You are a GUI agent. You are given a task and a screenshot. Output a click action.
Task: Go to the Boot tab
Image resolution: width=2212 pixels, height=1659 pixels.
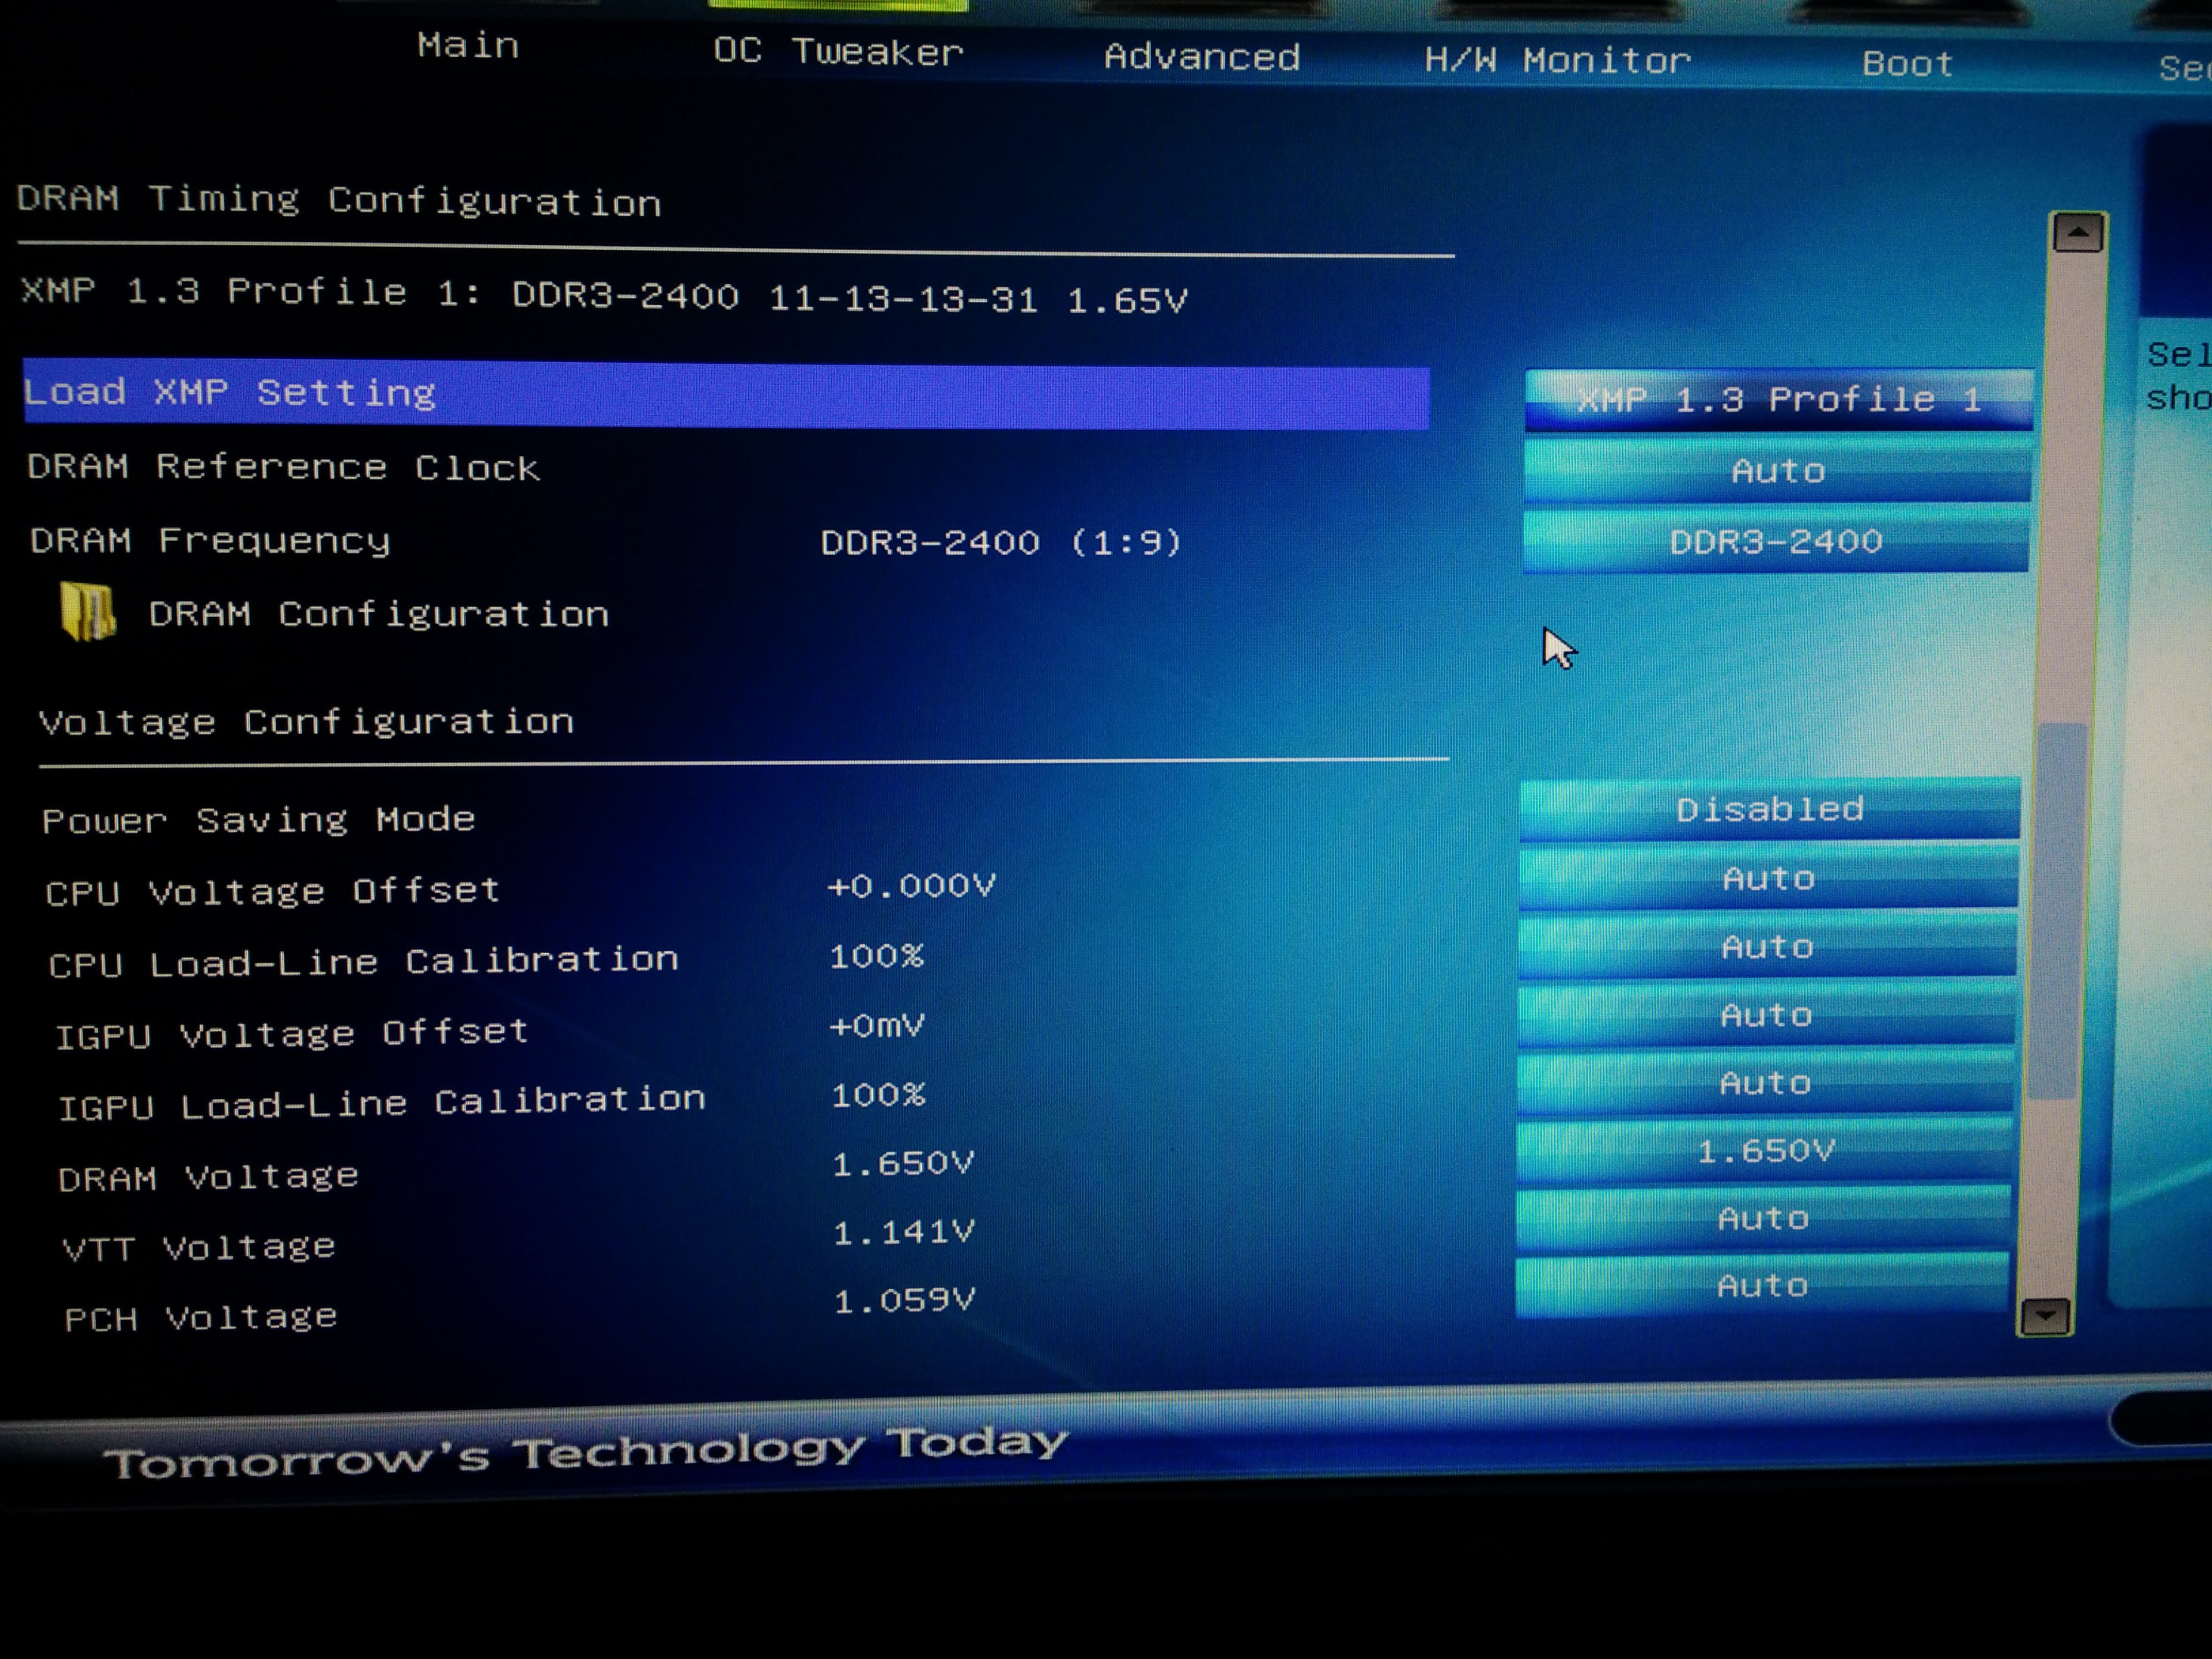[x=1907, y=64]
